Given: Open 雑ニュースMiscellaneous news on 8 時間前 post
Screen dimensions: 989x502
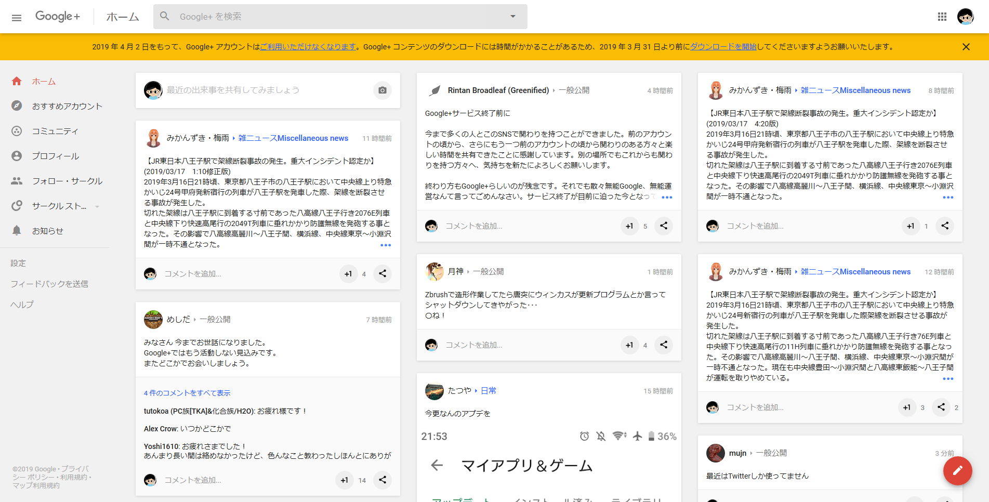Looking at the screenshot, I should tap(855, 90).
